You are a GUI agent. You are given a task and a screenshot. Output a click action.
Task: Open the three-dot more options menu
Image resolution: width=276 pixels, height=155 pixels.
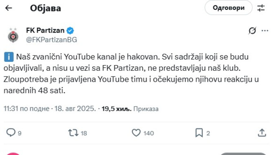pos(265,31)
